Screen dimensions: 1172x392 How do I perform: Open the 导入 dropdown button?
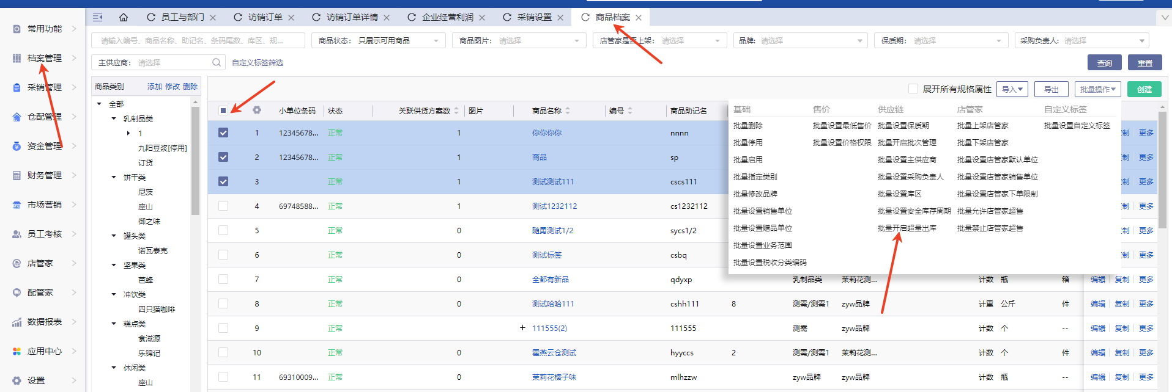click(1012, 89)
